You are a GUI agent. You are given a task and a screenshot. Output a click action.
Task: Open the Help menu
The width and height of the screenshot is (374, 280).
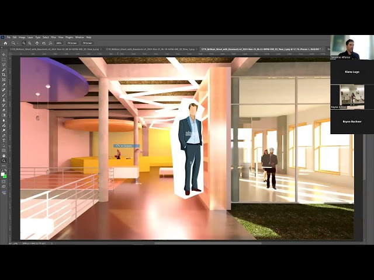pos(89,37)
